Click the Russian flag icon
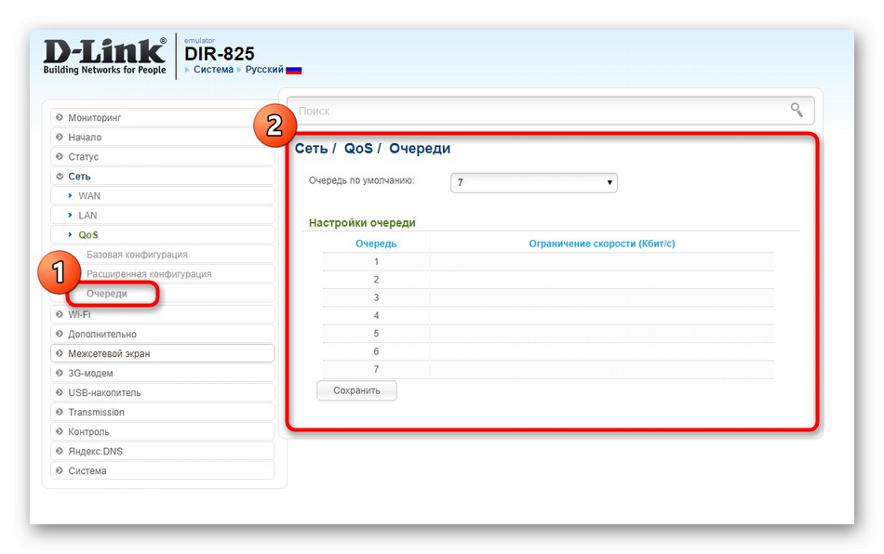 pos(294,71)
